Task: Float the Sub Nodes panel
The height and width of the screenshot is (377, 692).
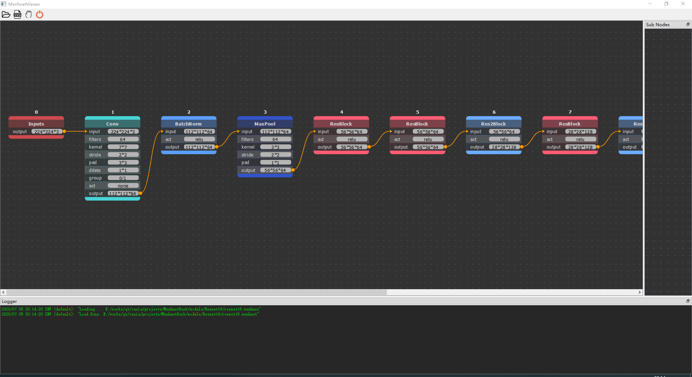Action: (x=688, y=24)
